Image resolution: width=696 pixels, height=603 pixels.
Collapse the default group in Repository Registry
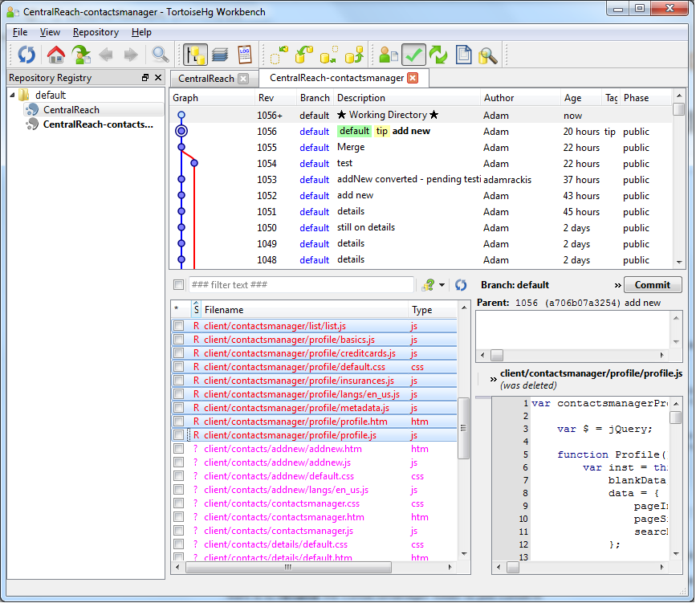click(13, 95)
